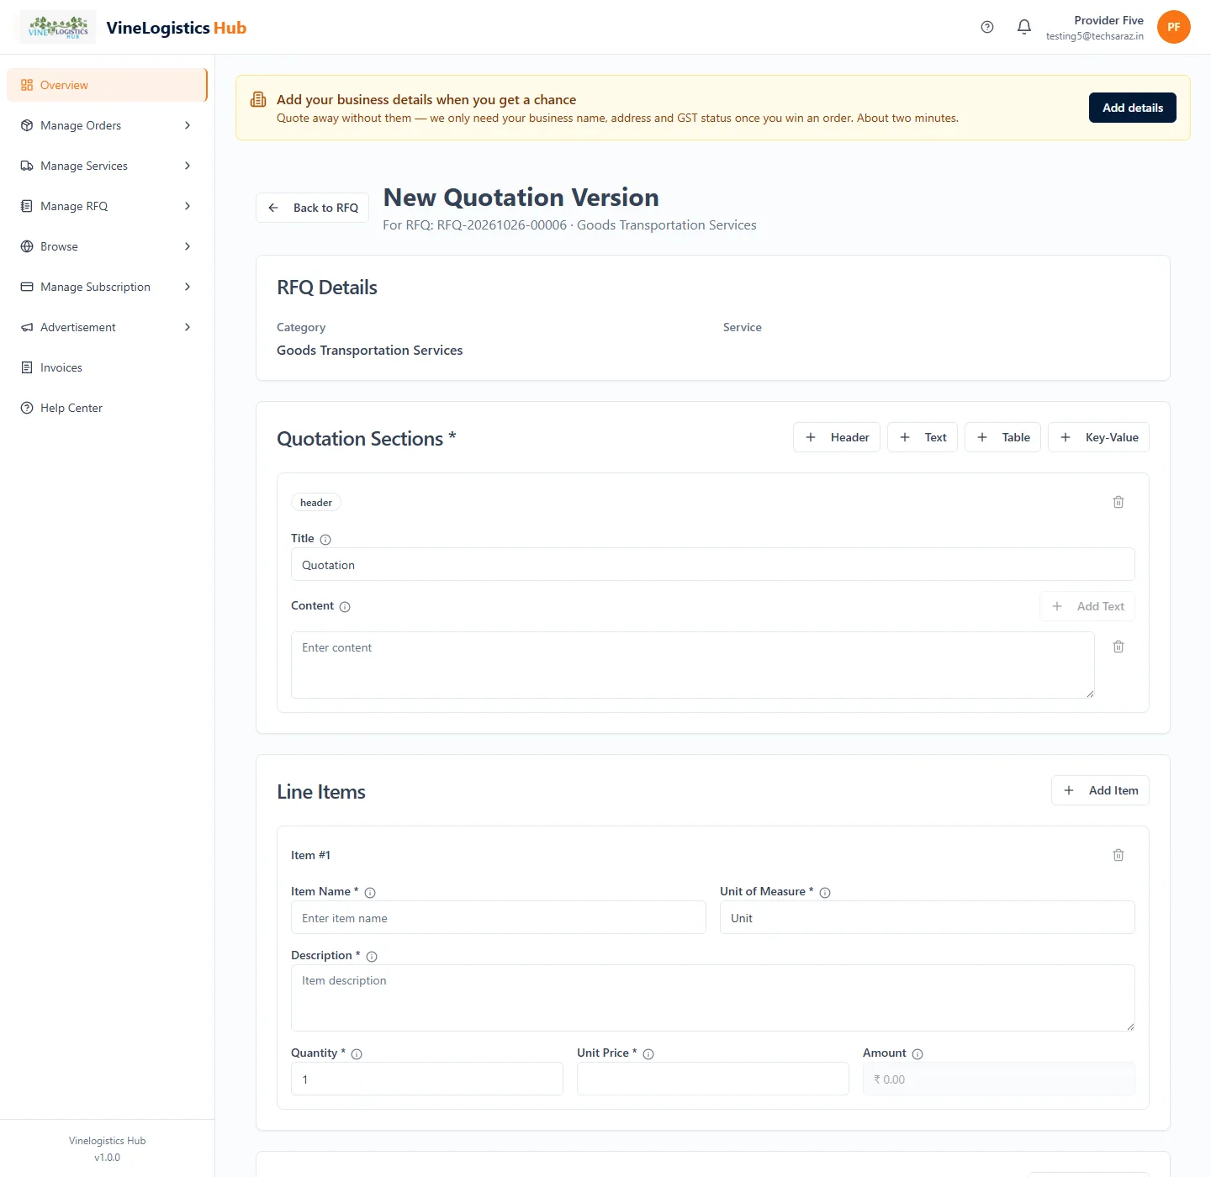Expand the Manage Subscription submenu chevron
This screenshot has height=1177, width=1211.
pyautogui.click(x=188, y=287)
